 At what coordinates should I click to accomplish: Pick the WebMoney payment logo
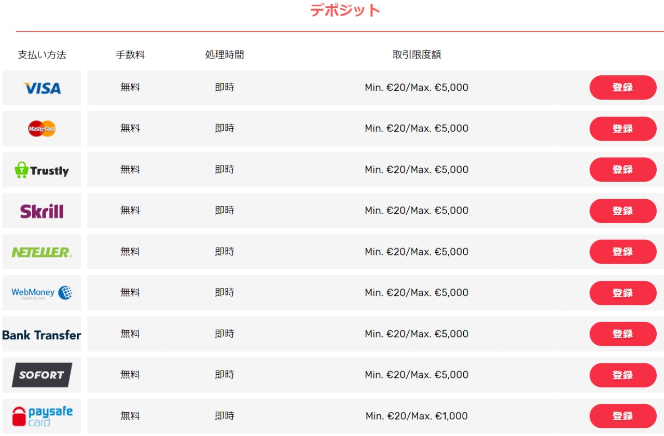pyautogui.click(x=42, y=293)
